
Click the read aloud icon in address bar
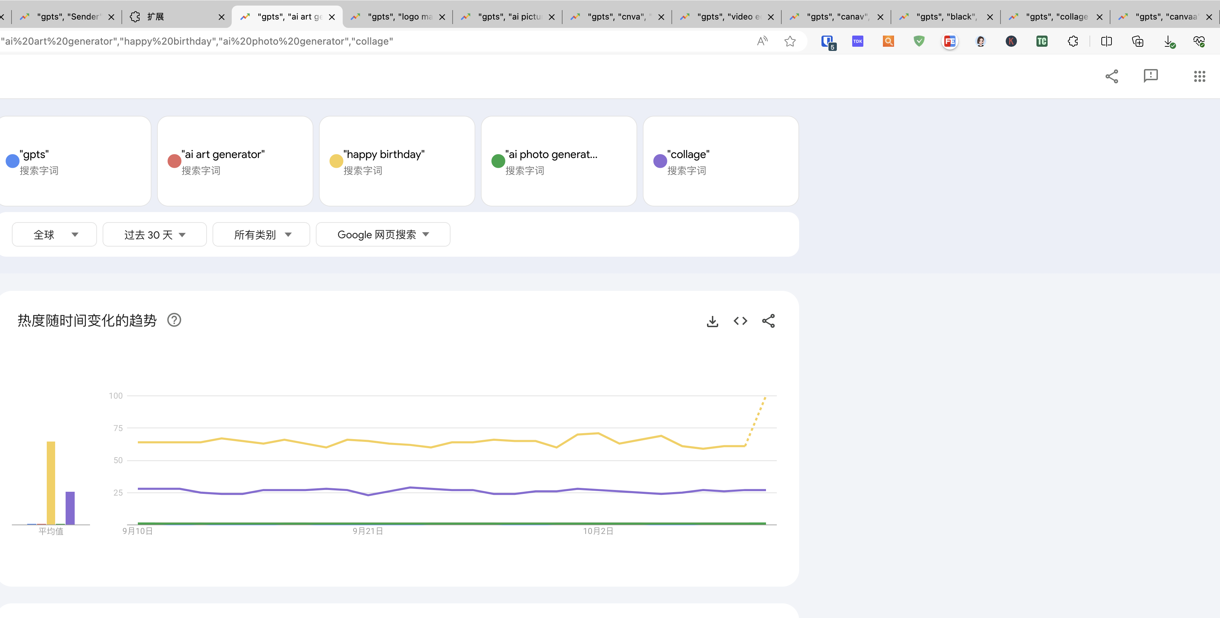click(x=762, y=41)
